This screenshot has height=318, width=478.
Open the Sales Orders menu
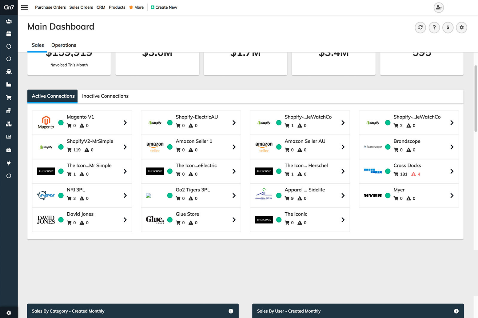tap(81, 7)
